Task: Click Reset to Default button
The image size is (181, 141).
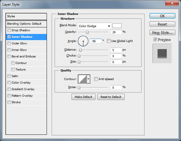Action: click(111, 97)
